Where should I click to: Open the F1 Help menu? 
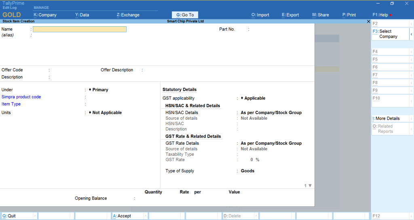pyautogui.click(x=380, y=15)
